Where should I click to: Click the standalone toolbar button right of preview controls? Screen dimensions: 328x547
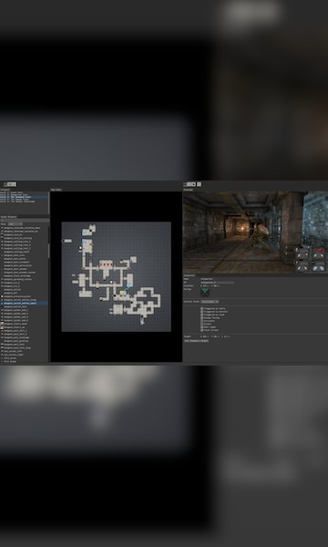199,184
